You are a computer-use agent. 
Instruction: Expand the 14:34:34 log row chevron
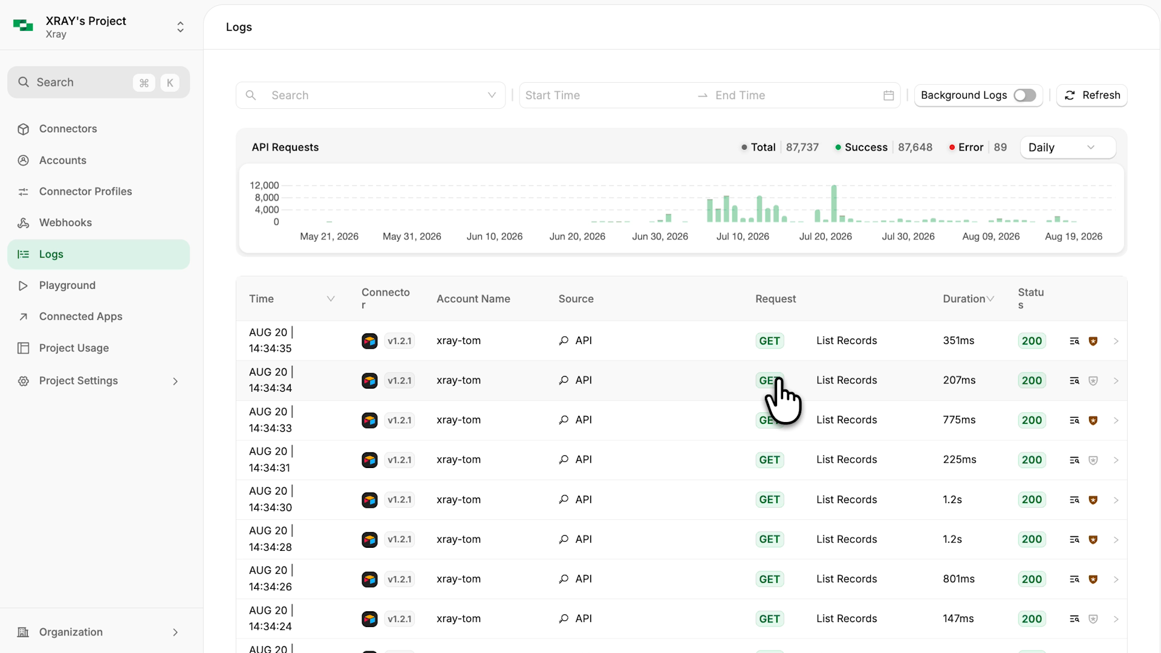[1116, 381]
